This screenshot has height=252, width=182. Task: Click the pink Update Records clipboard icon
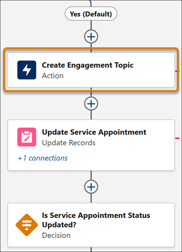point(27,137)
